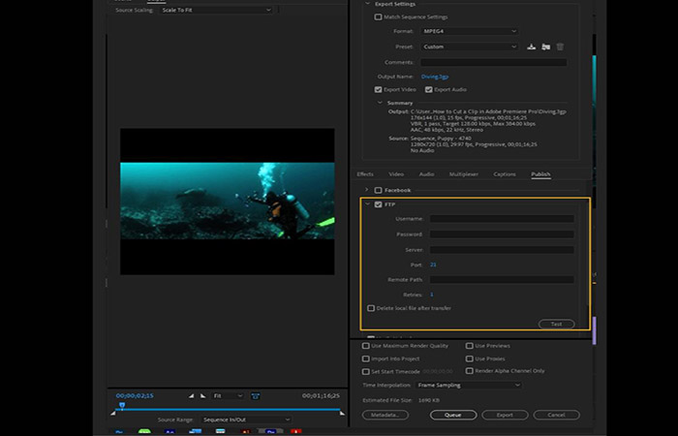Open the Source Range dropdown
Viewport: 678px width, 436px height.
pyautogui.click(x=246, y=420)
